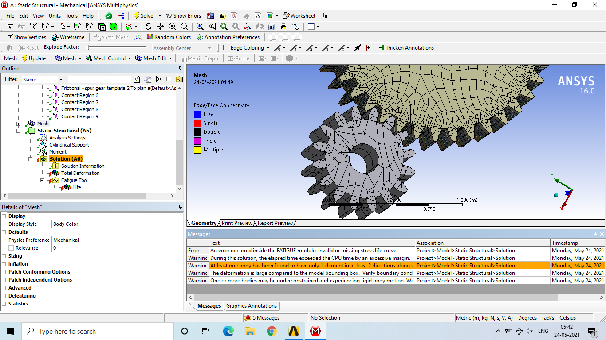Open the Graphics Annotations tab
Screen dimensions: 606x340
[x=252, y=306]
